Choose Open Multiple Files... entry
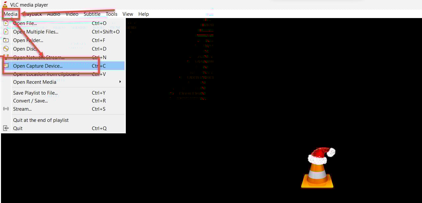 tap(63, 32)
